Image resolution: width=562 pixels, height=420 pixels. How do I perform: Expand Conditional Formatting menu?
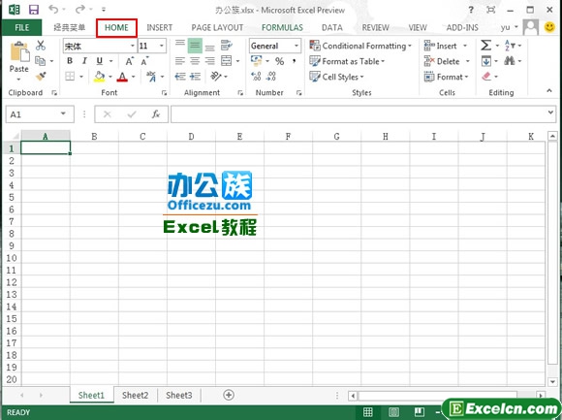pyautogui.click(x=360, y=46)
